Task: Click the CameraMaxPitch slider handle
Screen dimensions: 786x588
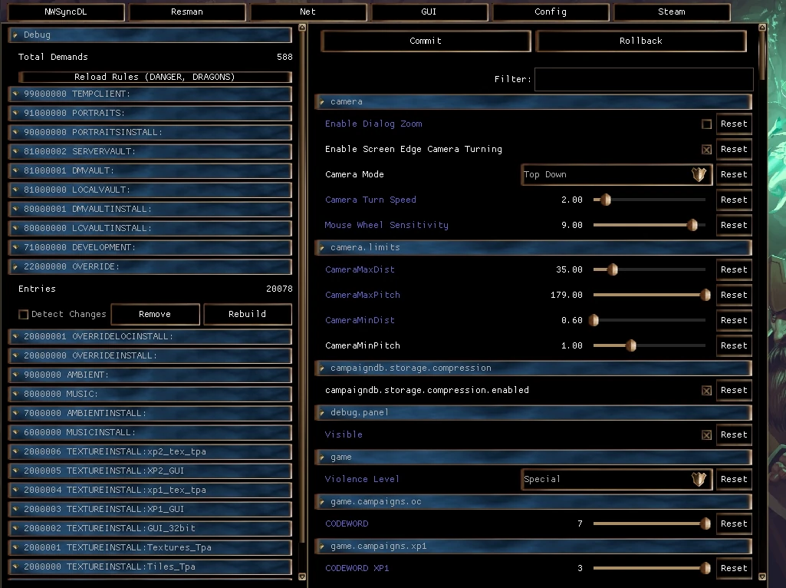Action: pyautogui.click(x=704, y=295)
